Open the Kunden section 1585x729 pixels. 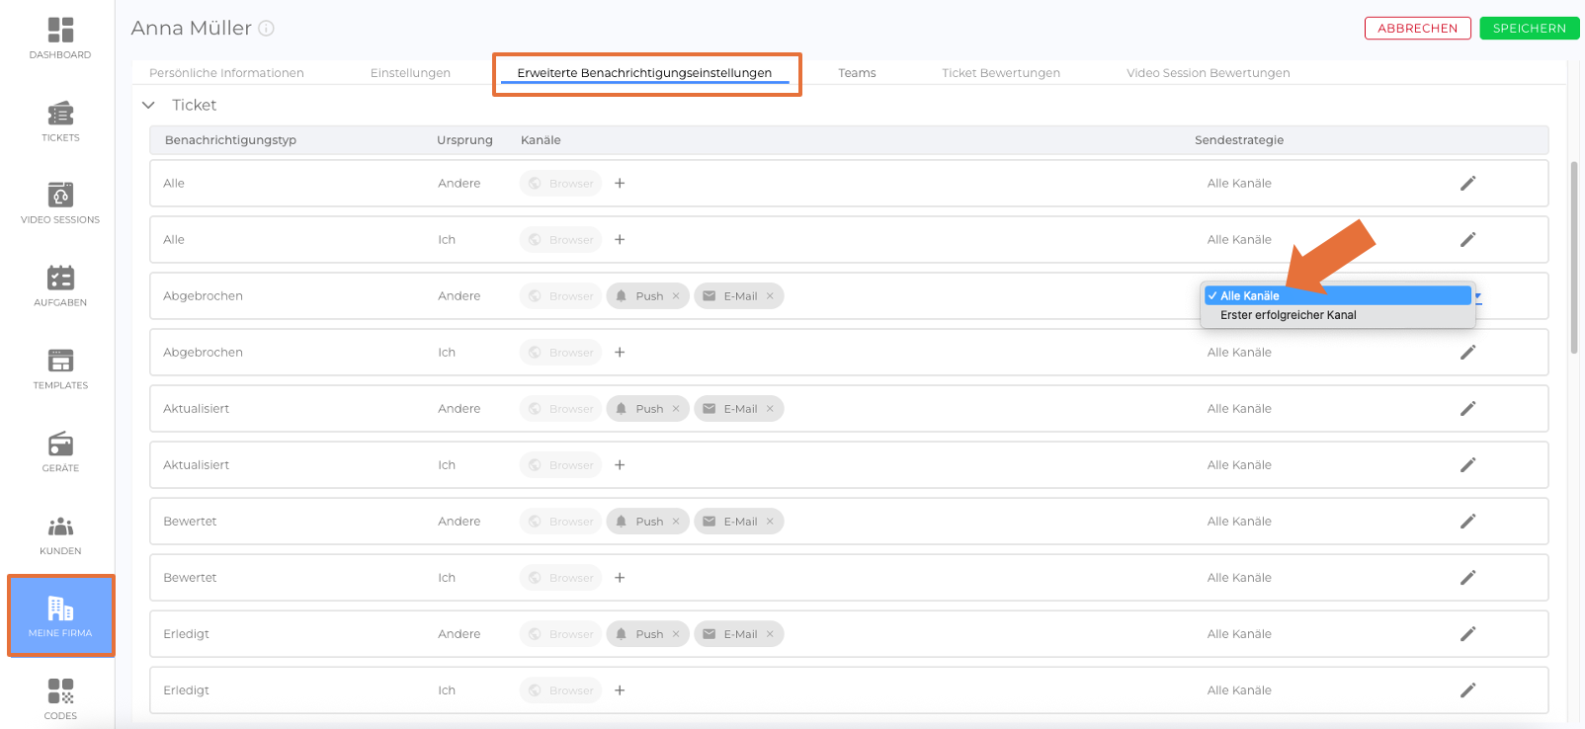click(60, 534)
